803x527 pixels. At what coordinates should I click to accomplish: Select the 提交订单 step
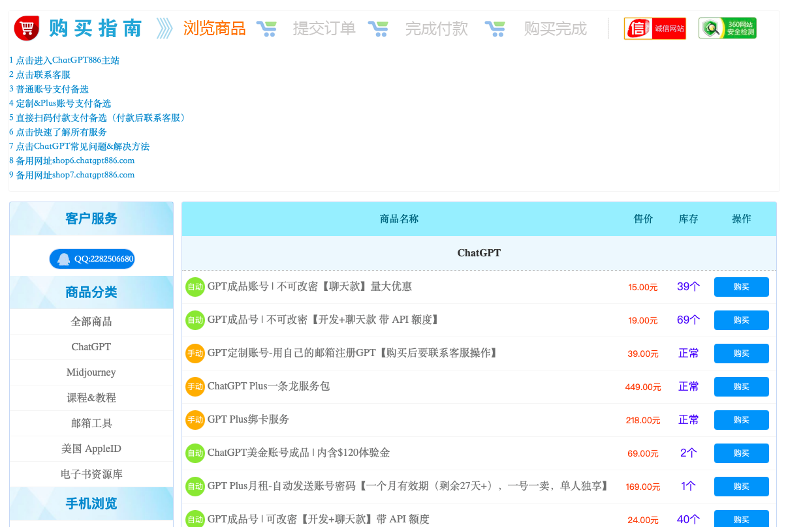(x=324, y=28)
